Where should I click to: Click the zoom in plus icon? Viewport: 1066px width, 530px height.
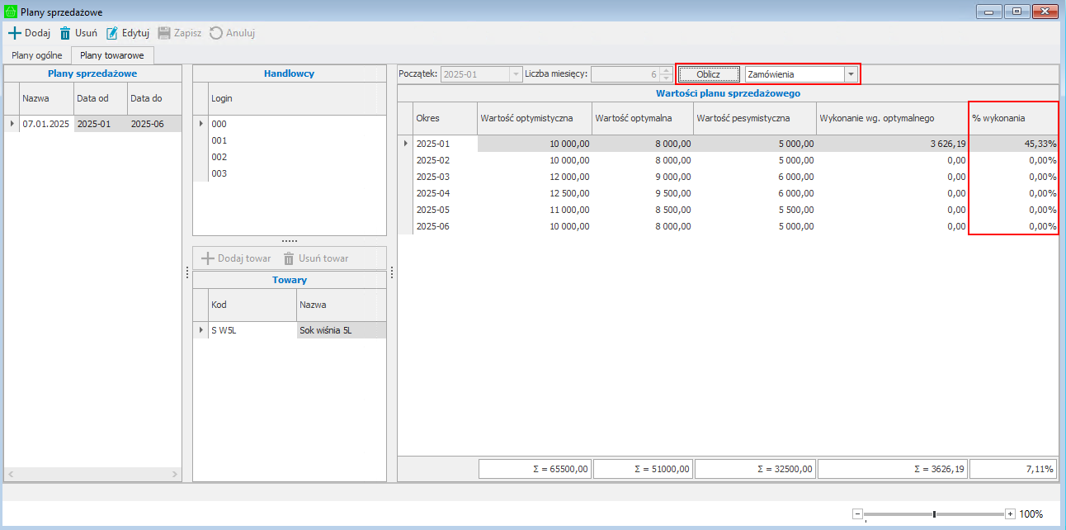(x=1010, y=513)
